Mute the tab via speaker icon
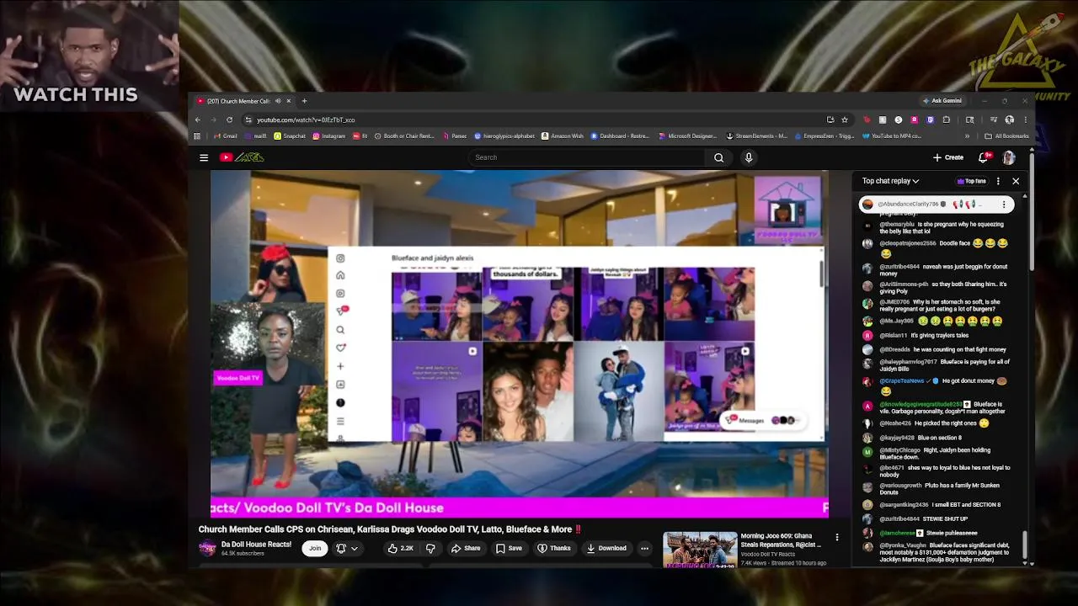 (278, 101)
